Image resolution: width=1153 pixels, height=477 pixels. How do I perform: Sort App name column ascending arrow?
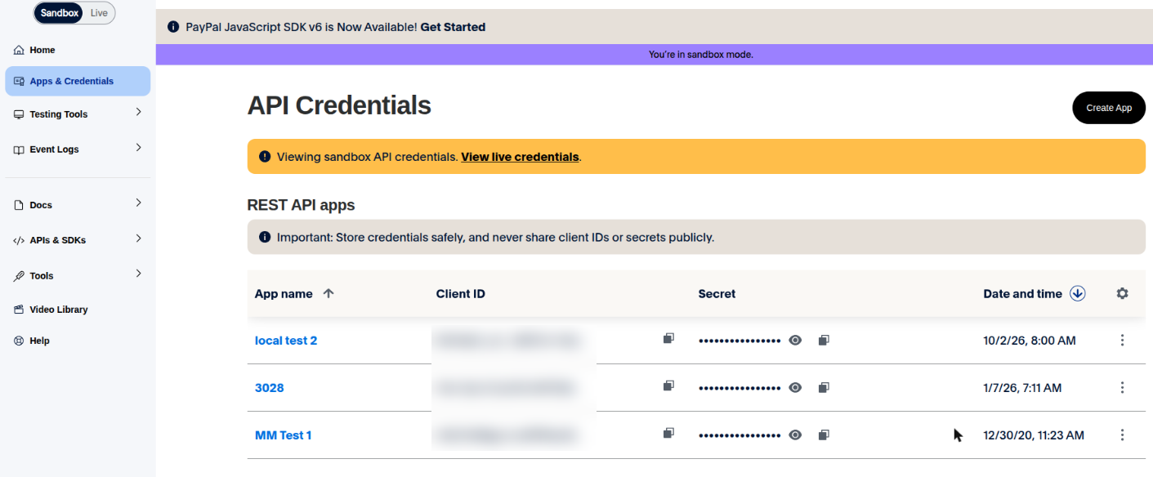(x=328, y=293)
